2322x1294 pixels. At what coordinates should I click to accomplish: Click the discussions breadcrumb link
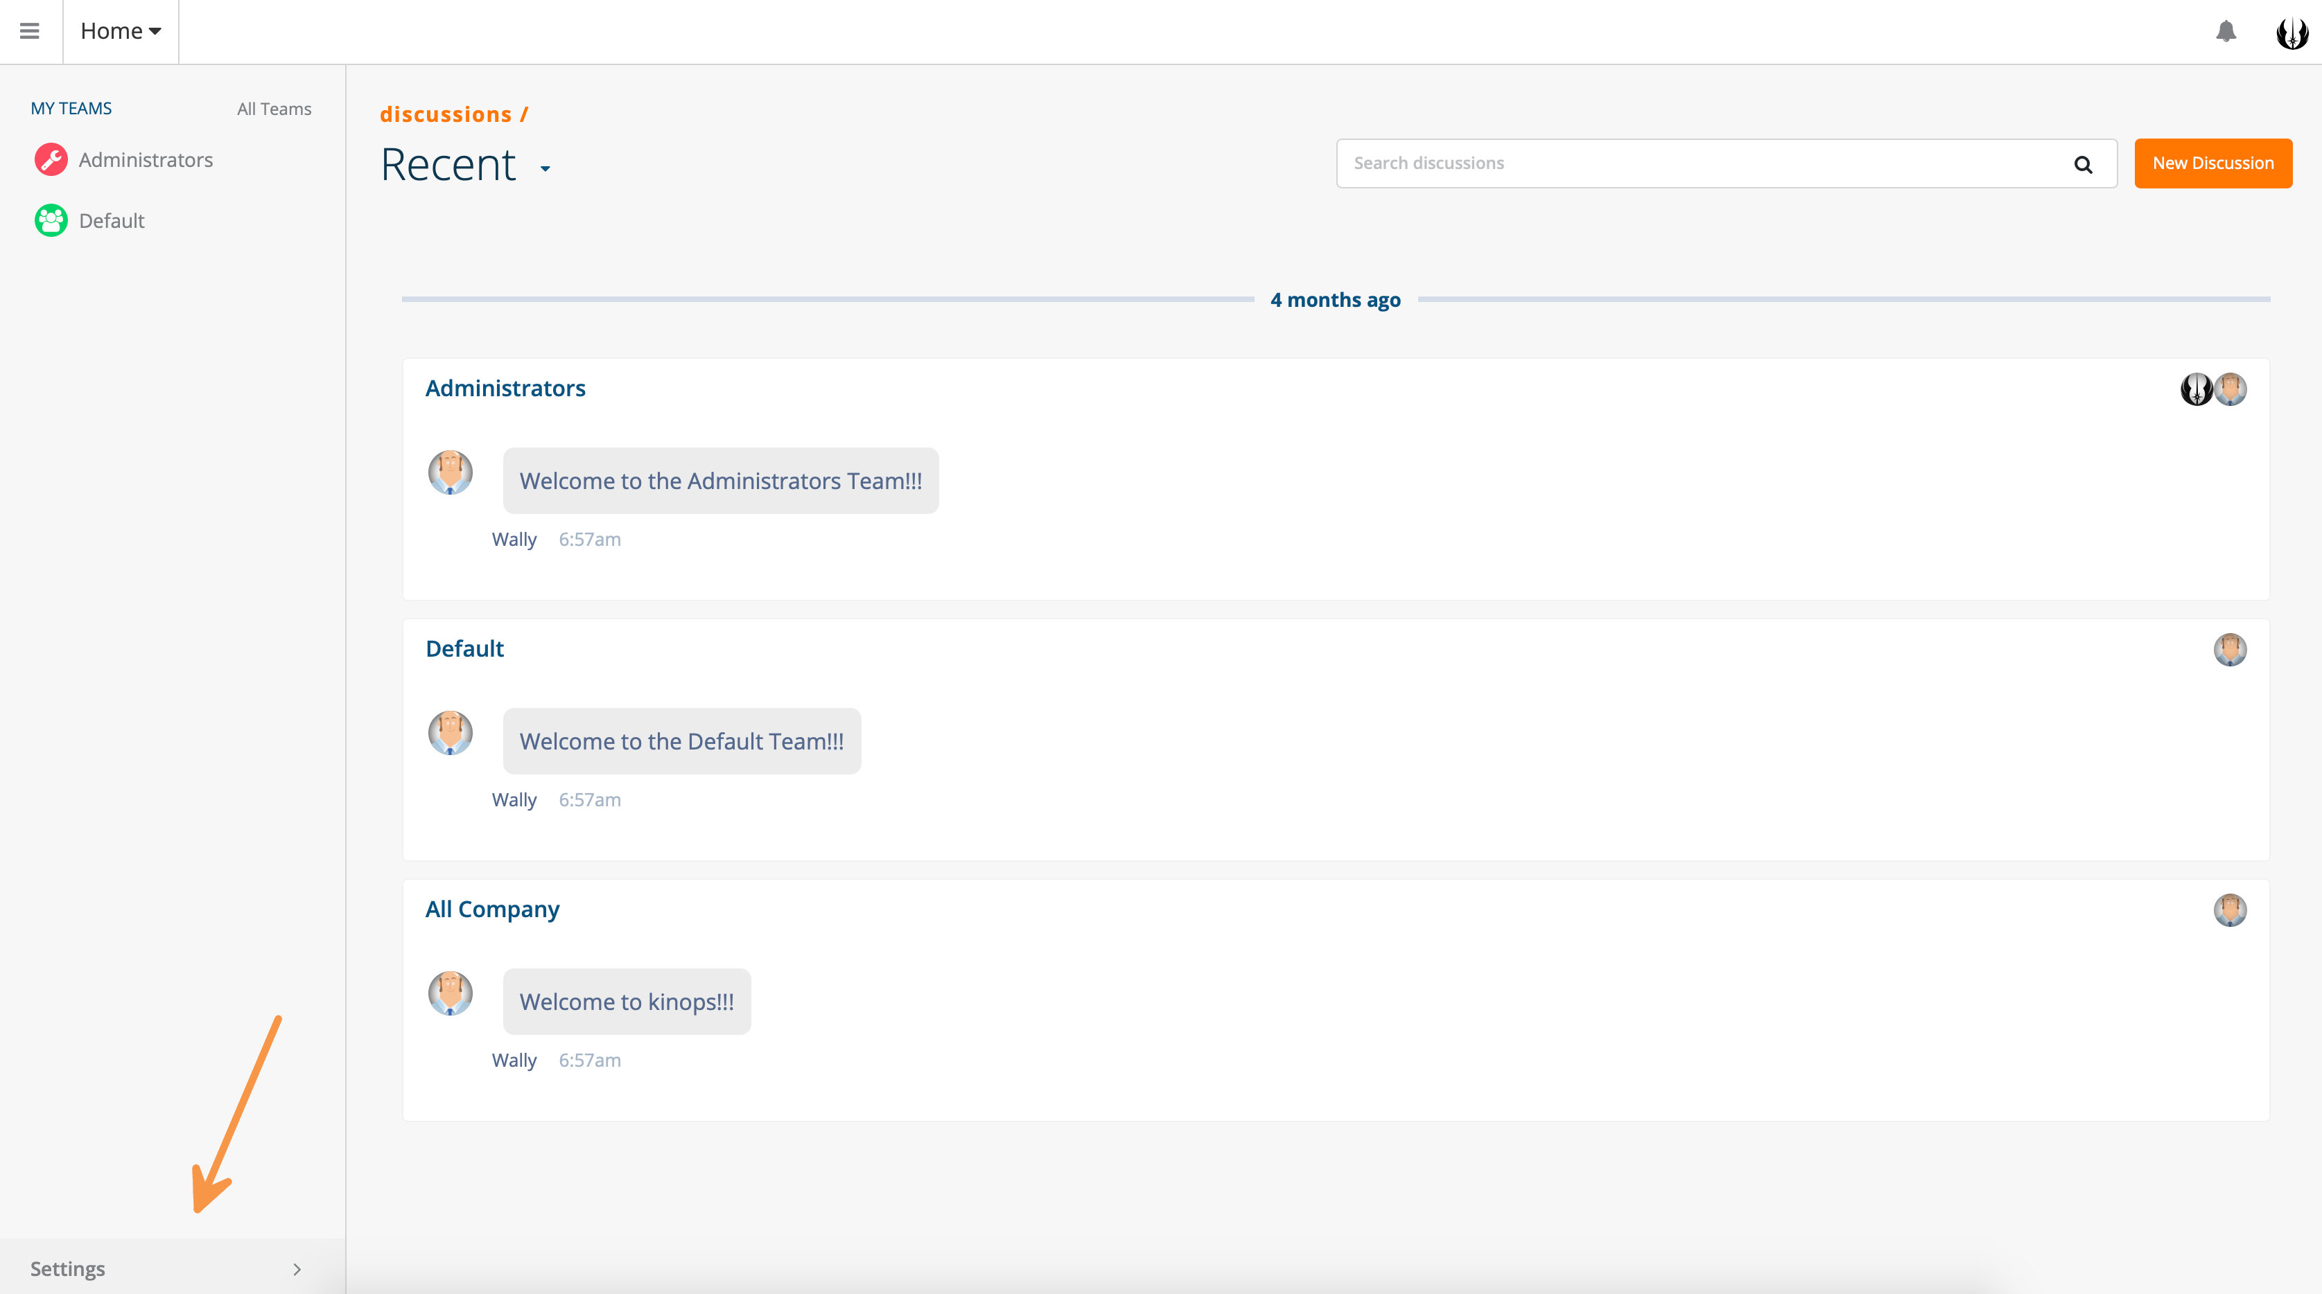[x=445, y=114]
